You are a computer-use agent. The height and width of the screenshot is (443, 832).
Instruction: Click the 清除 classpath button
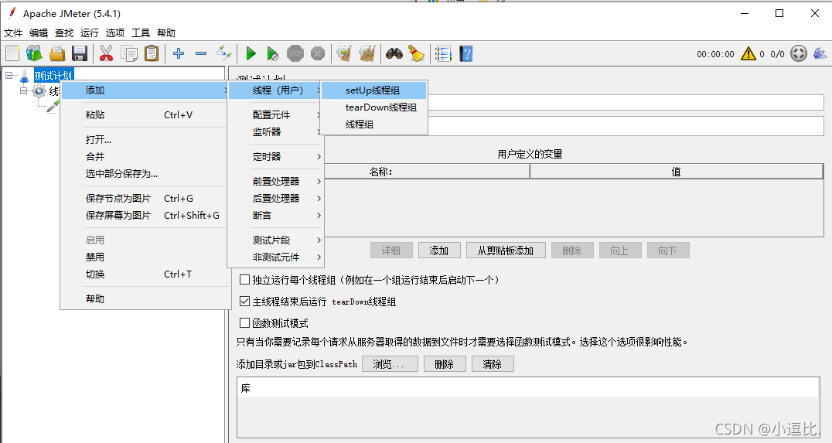[493, 364]
